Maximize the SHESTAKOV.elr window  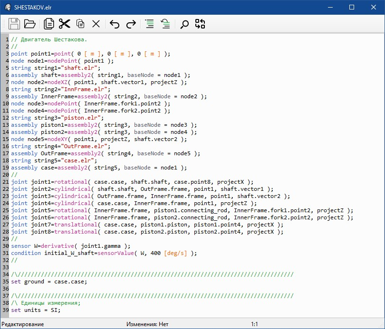352,7
